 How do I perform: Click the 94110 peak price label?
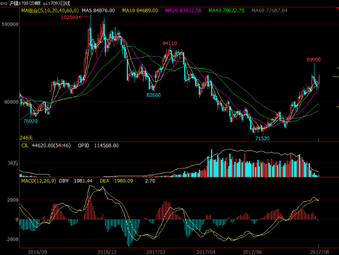170,43
